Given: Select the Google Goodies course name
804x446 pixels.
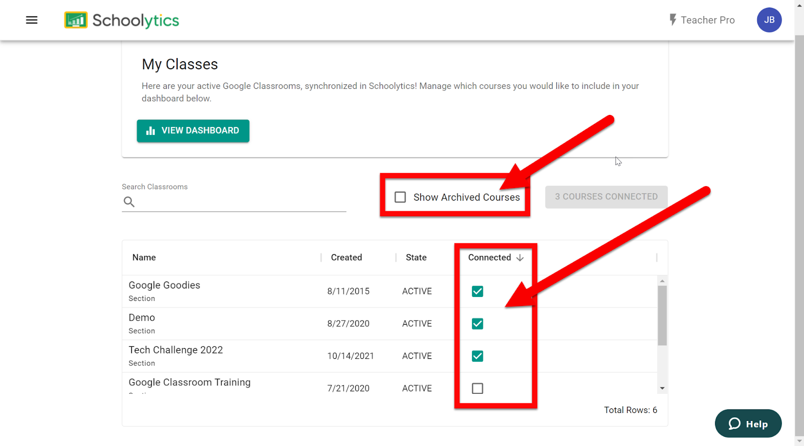Looking at the screenshot, I should 164,285.
